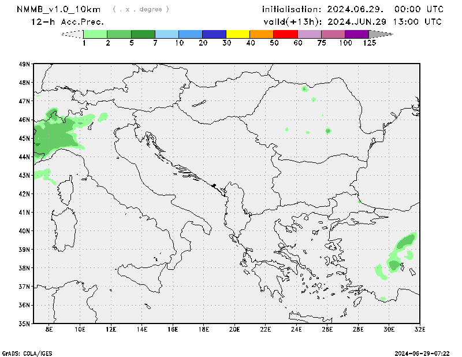Click the timestamp 2024-06-29-07:22
462x357 pixels.
(x=426, y=352)
